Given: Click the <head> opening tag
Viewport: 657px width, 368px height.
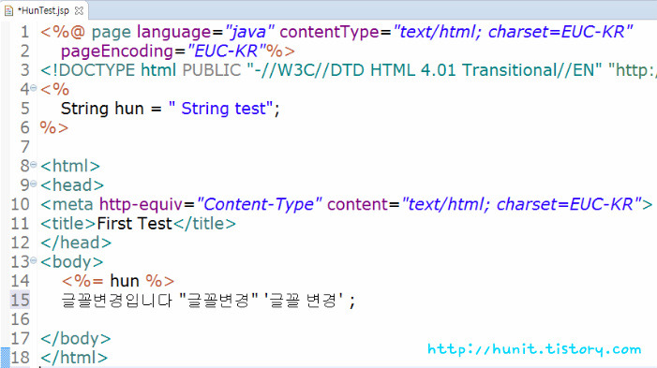Looking at the screenshot, I should (72, 185).
